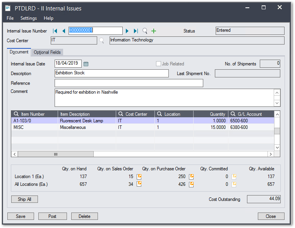This screenshot has height=228, width=295.
Task: Click quantity cell 15.0000
Action: click(x=211, y=127)
